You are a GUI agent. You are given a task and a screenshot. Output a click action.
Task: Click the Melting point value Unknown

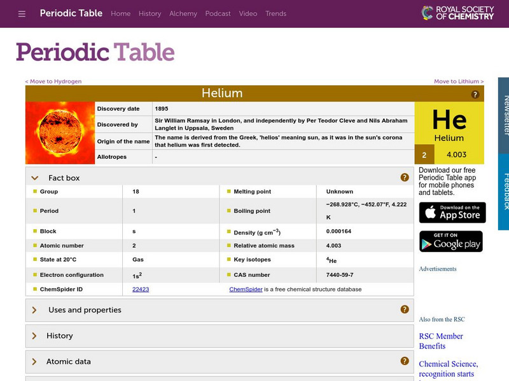pyautogui.click(x=340, y=192)
